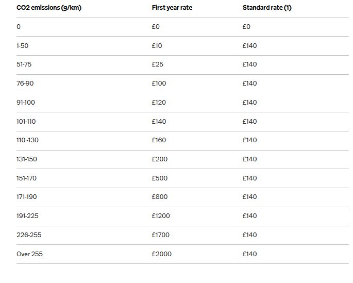The height and width of the screenshot is (283, 353).
Task: Click the £10 first year rate cell
Action: point(157,46)
